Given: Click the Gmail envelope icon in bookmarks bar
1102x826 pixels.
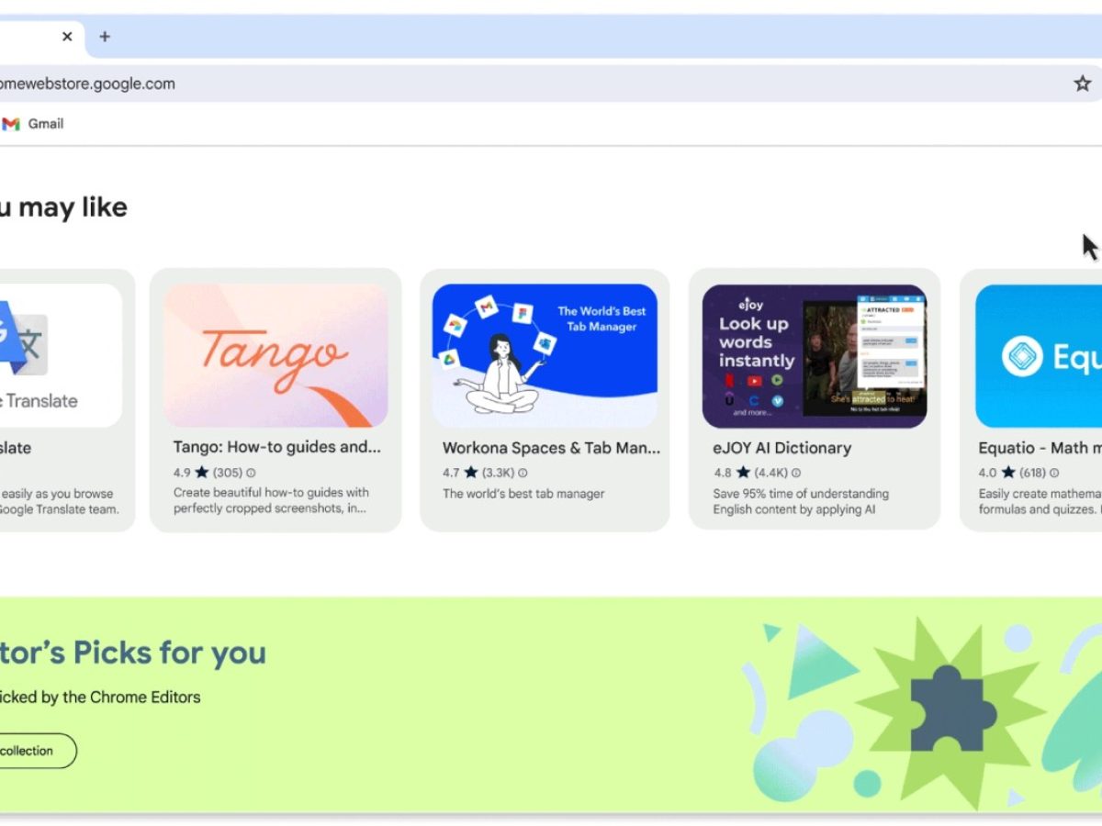Looking at the screenshot, I should (11, 124).
